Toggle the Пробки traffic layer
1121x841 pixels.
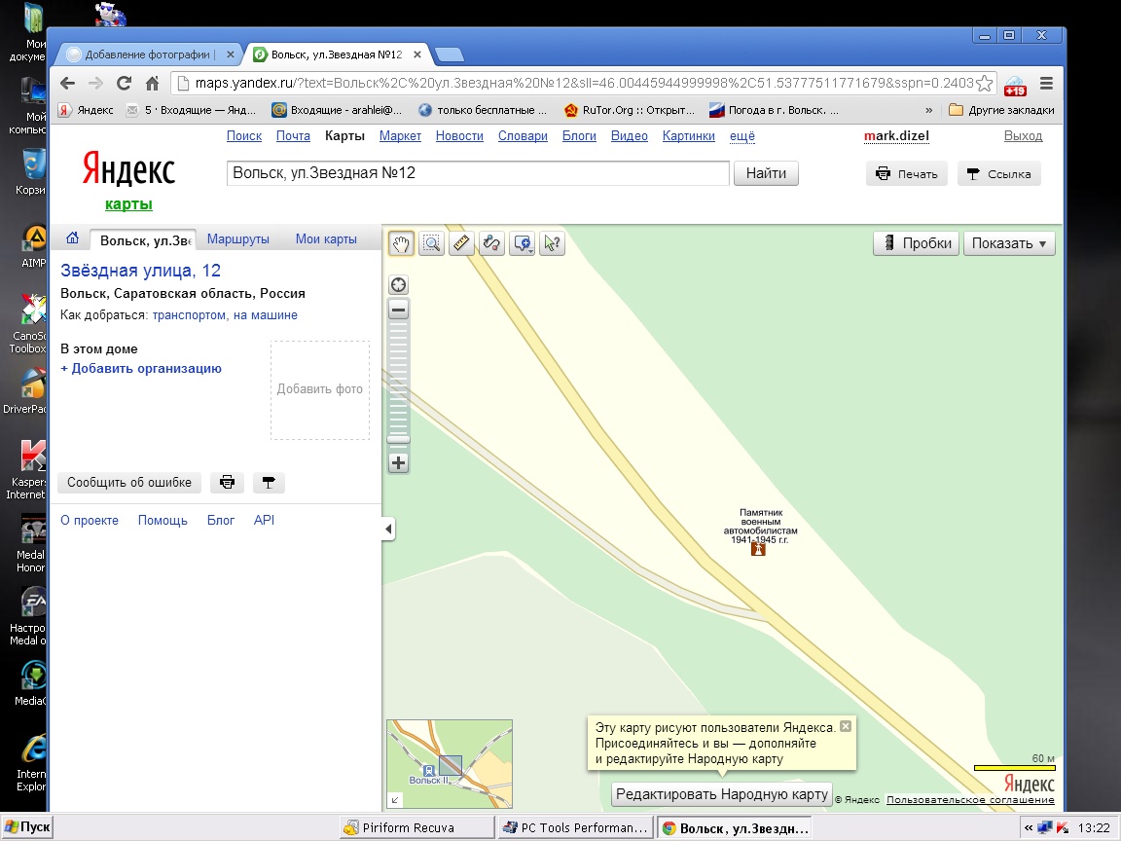(916, 243)
